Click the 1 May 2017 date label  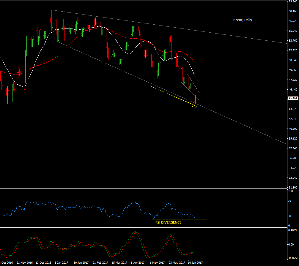tap(157, 263)
